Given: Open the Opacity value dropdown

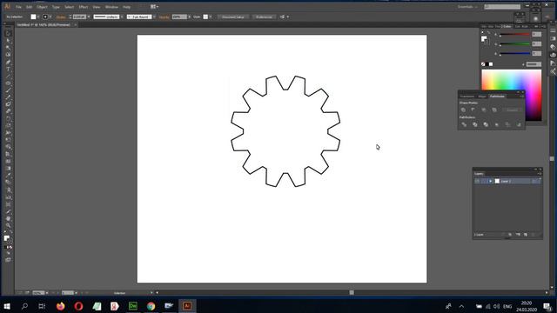Looking at the screenshot, I should pyautogui.click(x=190, y=17).
